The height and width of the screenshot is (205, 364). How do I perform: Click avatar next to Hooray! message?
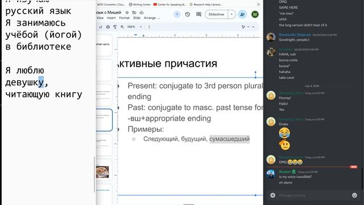(271, 95)
